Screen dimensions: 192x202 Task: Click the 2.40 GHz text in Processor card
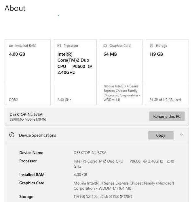tap(64, 100)
